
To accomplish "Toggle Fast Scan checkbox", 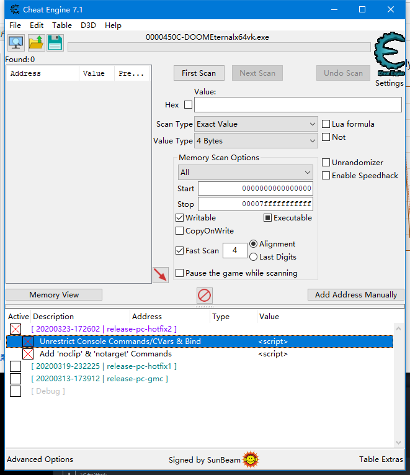I will pos(180,250).
